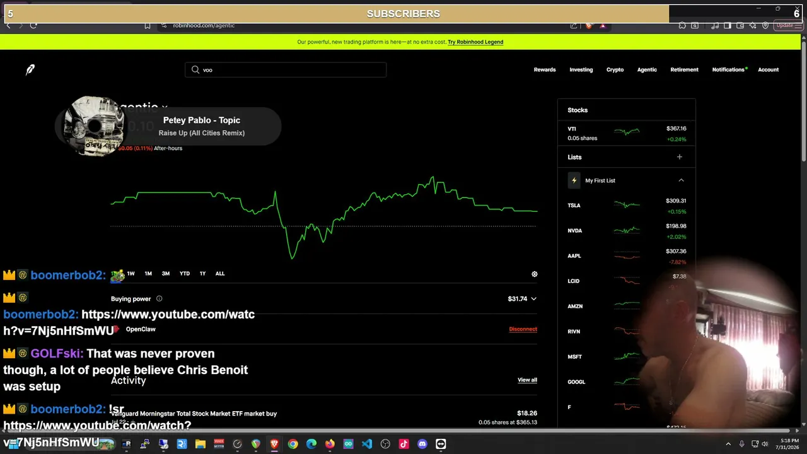Open AAPL in My First List
Image resolution: width=807 pixels, height=454 pixels.
point(627,256)
